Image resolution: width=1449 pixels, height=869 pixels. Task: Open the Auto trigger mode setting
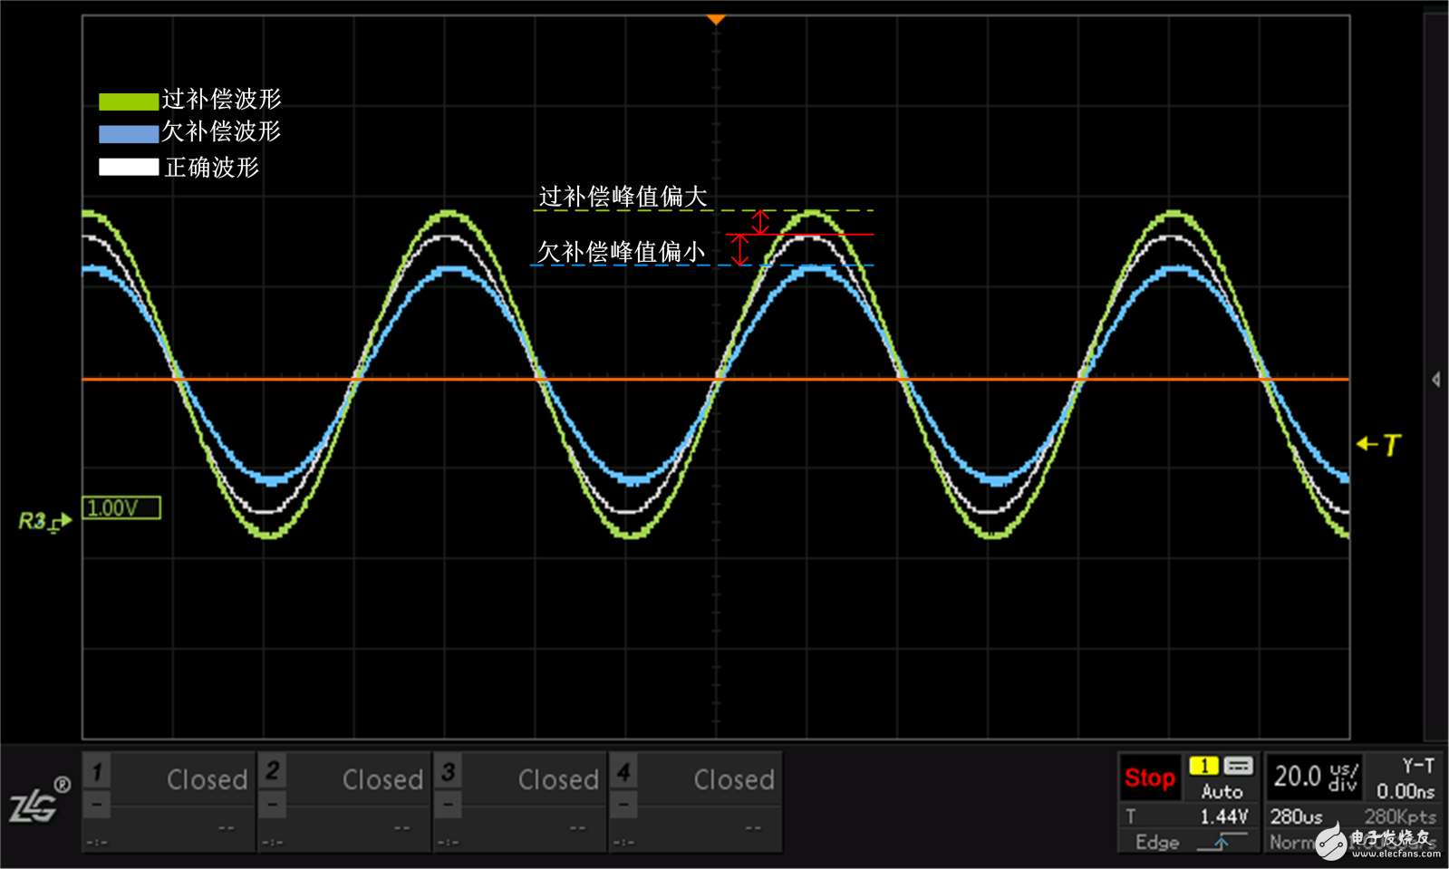pos(1222,791)
